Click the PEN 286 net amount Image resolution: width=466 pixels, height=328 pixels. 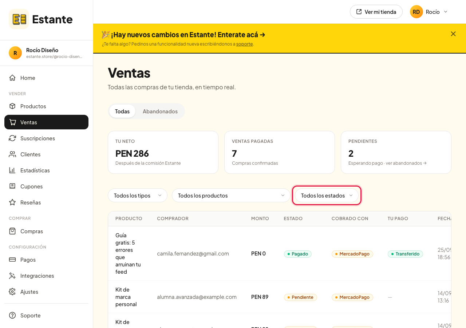[x=132, y=153]
